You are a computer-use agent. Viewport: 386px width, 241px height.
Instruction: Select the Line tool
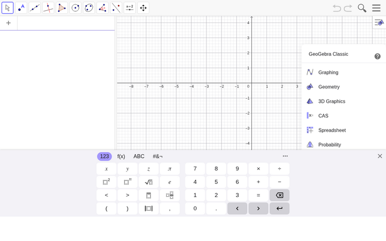click(35, 8)
